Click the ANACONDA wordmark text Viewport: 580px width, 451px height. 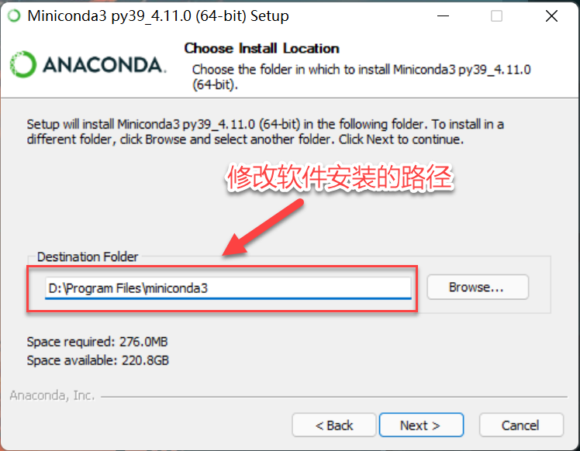pyautogui.click(x=105, y=64)
